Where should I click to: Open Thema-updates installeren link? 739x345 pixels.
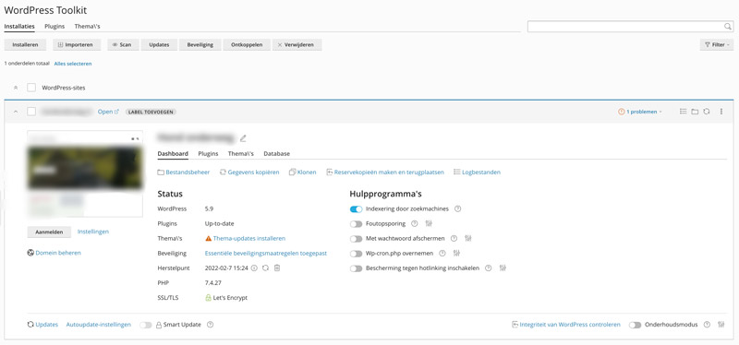click(248, 239)
